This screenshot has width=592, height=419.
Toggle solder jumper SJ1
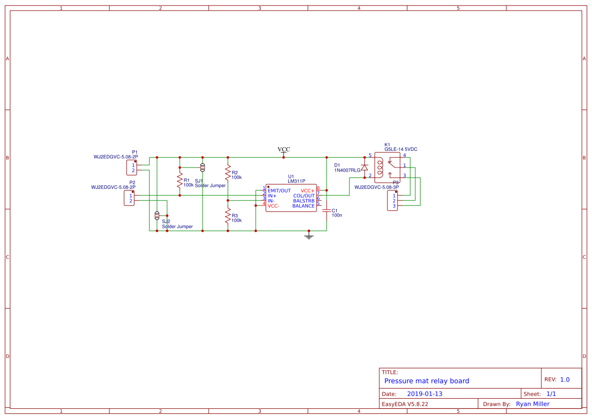coord(203,167)
